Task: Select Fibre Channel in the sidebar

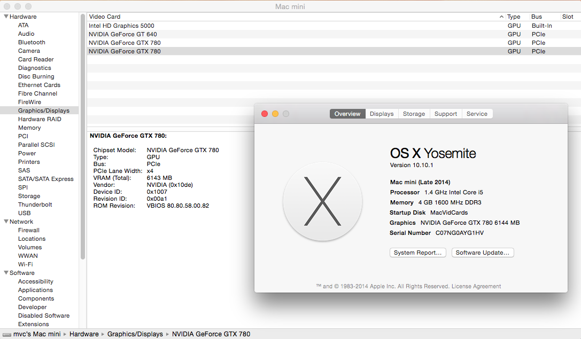Action: point(37,93)
